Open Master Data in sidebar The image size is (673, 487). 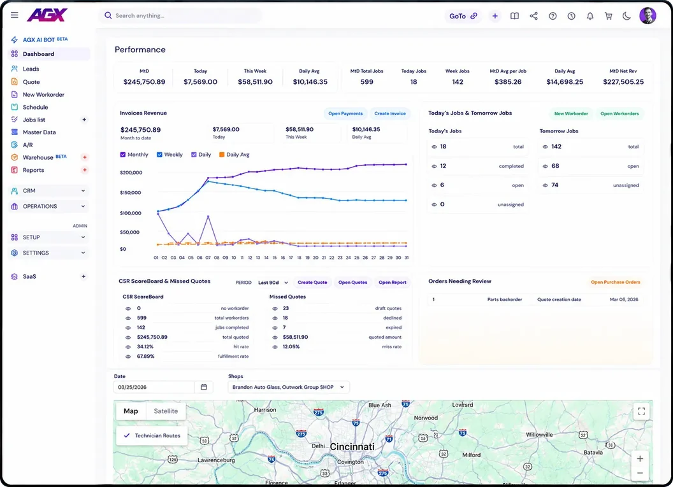click(39, 132)
